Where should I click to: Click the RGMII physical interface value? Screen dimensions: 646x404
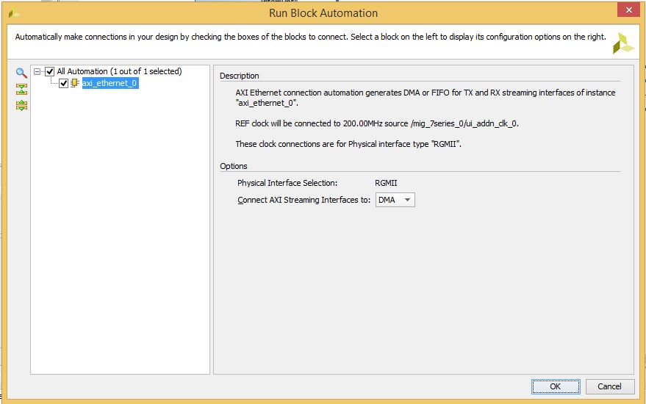coord(386,183)
